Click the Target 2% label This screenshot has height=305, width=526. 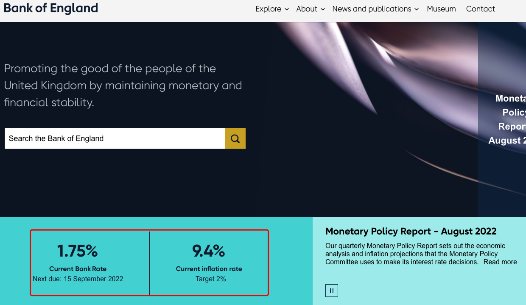tap(210, 279)
